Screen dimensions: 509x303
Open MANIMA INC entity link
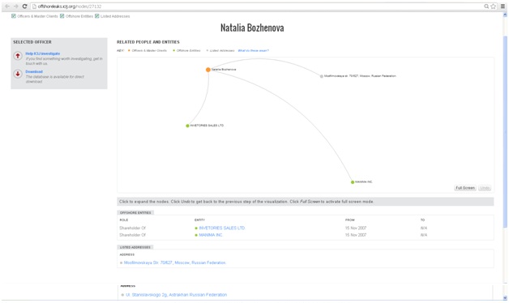(x=211, y=235)
